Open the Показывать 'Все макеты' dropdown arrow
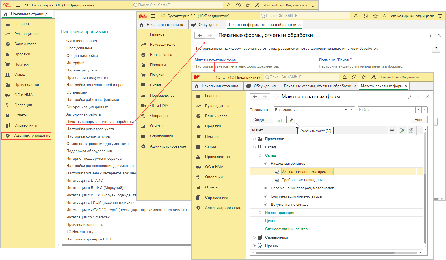The width and height of the screenshot is (446, 260). click(x=346, y=110)
